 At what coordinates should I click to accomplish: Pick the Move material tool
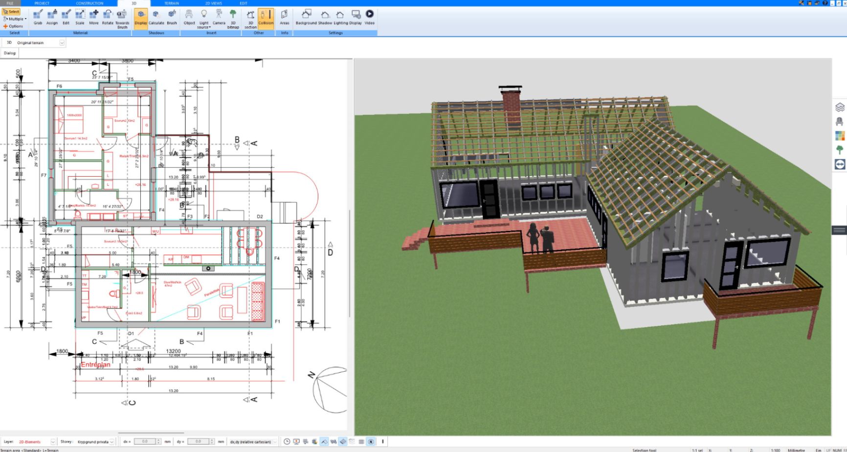(x=94, y=17)
